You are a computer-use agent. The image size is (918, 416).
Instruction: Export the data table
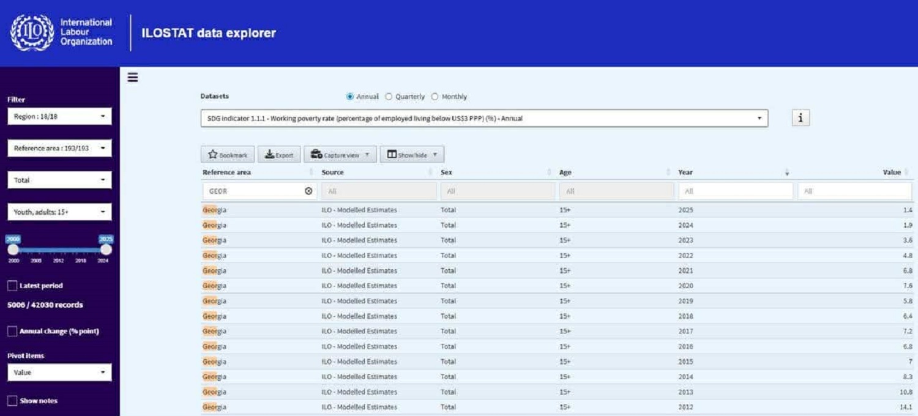coord(279,155)
